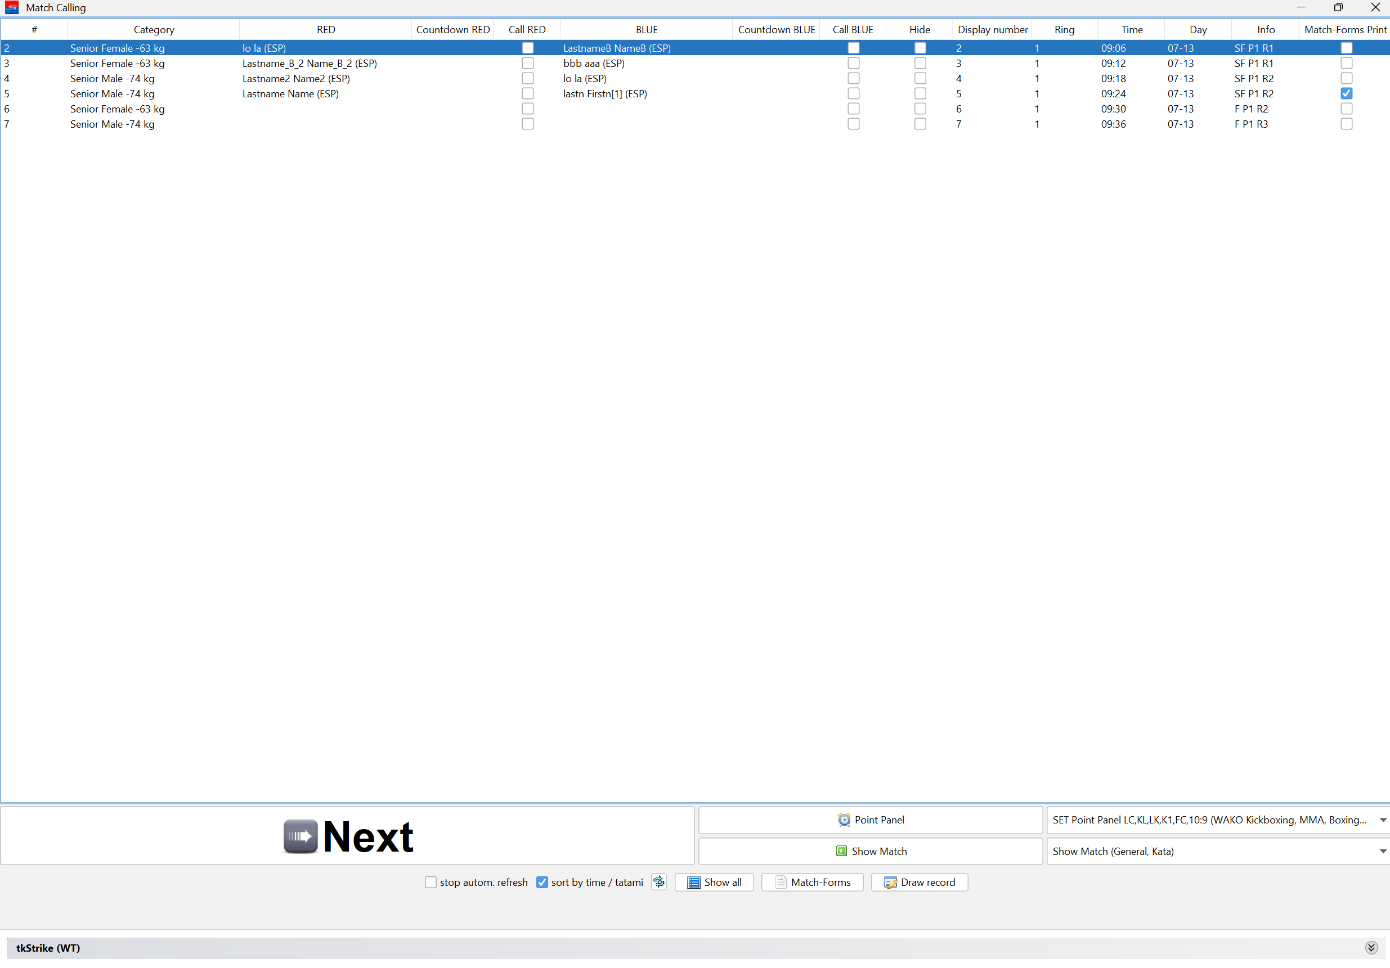Check Call BLUE for match 4
The image size is (1390, 968).
[853, 78]
